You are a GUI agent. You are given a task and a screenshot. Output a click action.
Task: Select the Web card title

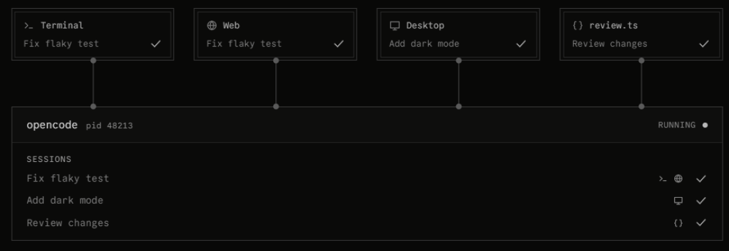pos(231,26)
